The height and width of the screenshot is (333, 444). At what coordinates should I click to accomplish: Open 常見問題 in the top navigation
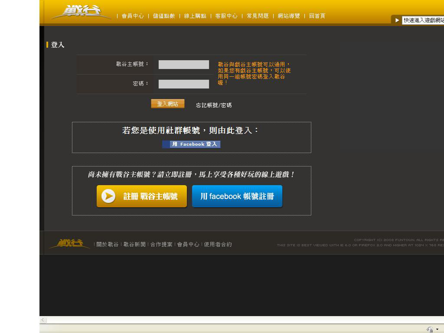[x=258, y=16]
